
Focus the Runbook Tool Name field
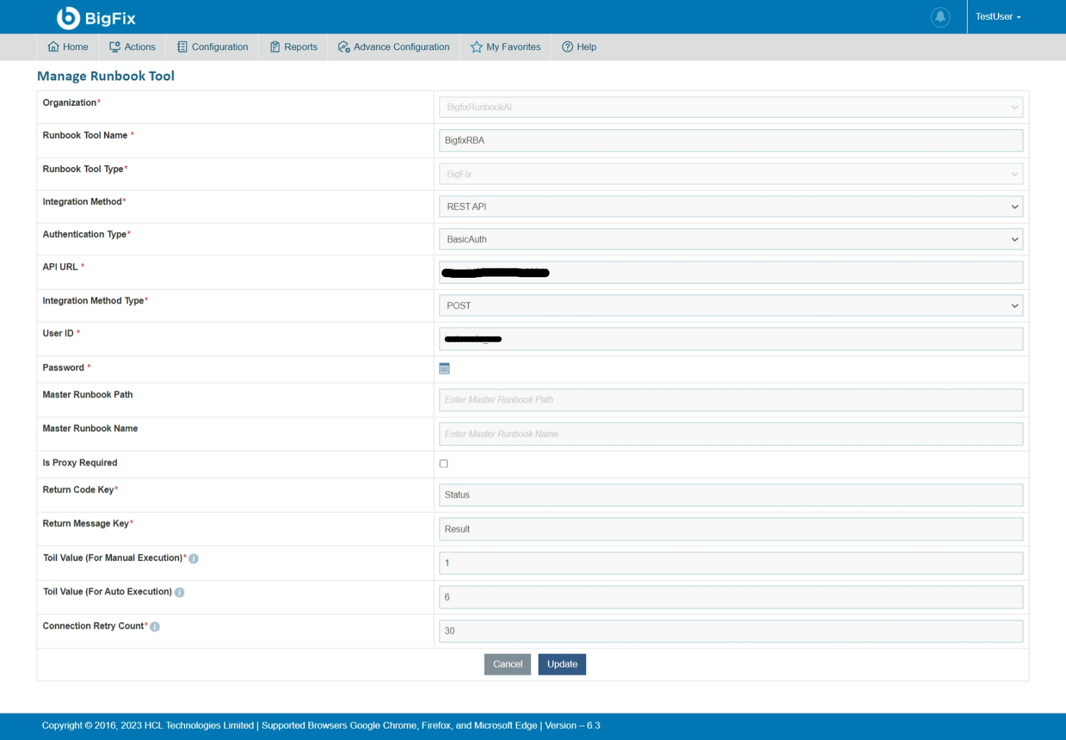tap(730, 140)
